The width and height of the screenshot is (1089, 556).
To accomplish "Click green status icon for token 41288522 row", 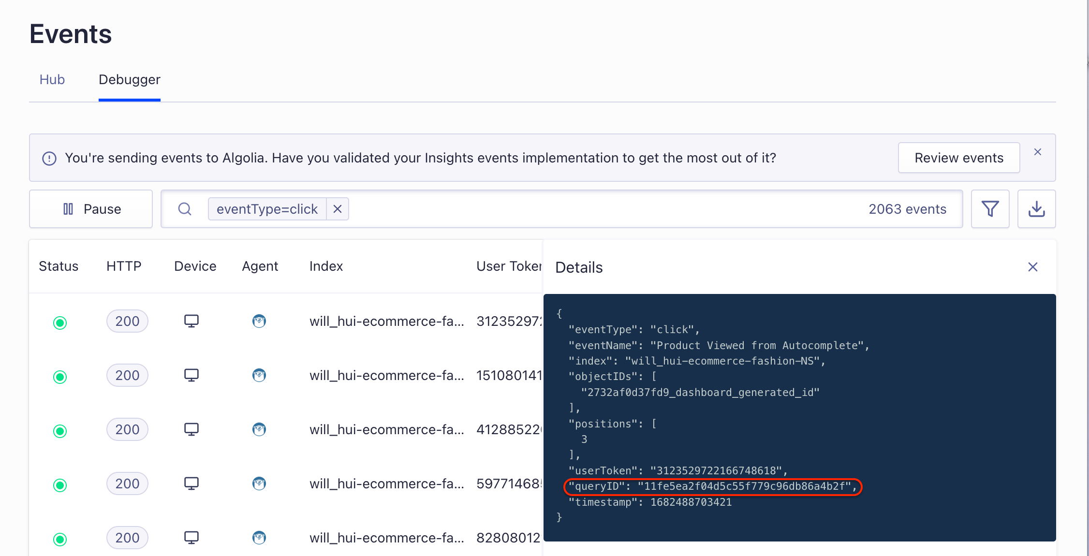I will [x=60, y=431].
